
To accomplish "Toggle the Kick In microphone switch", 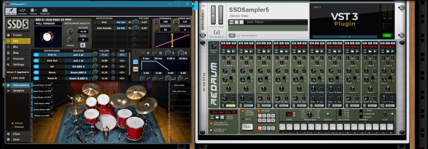I will pos(36,55).
